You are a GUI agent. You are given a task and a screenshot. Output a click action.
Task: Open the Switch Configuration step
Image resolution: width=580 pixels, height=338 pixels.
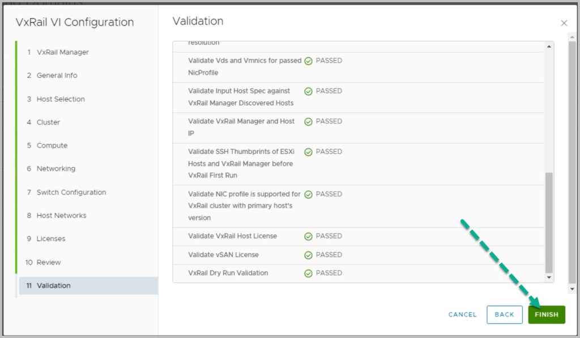pos(71,192)
